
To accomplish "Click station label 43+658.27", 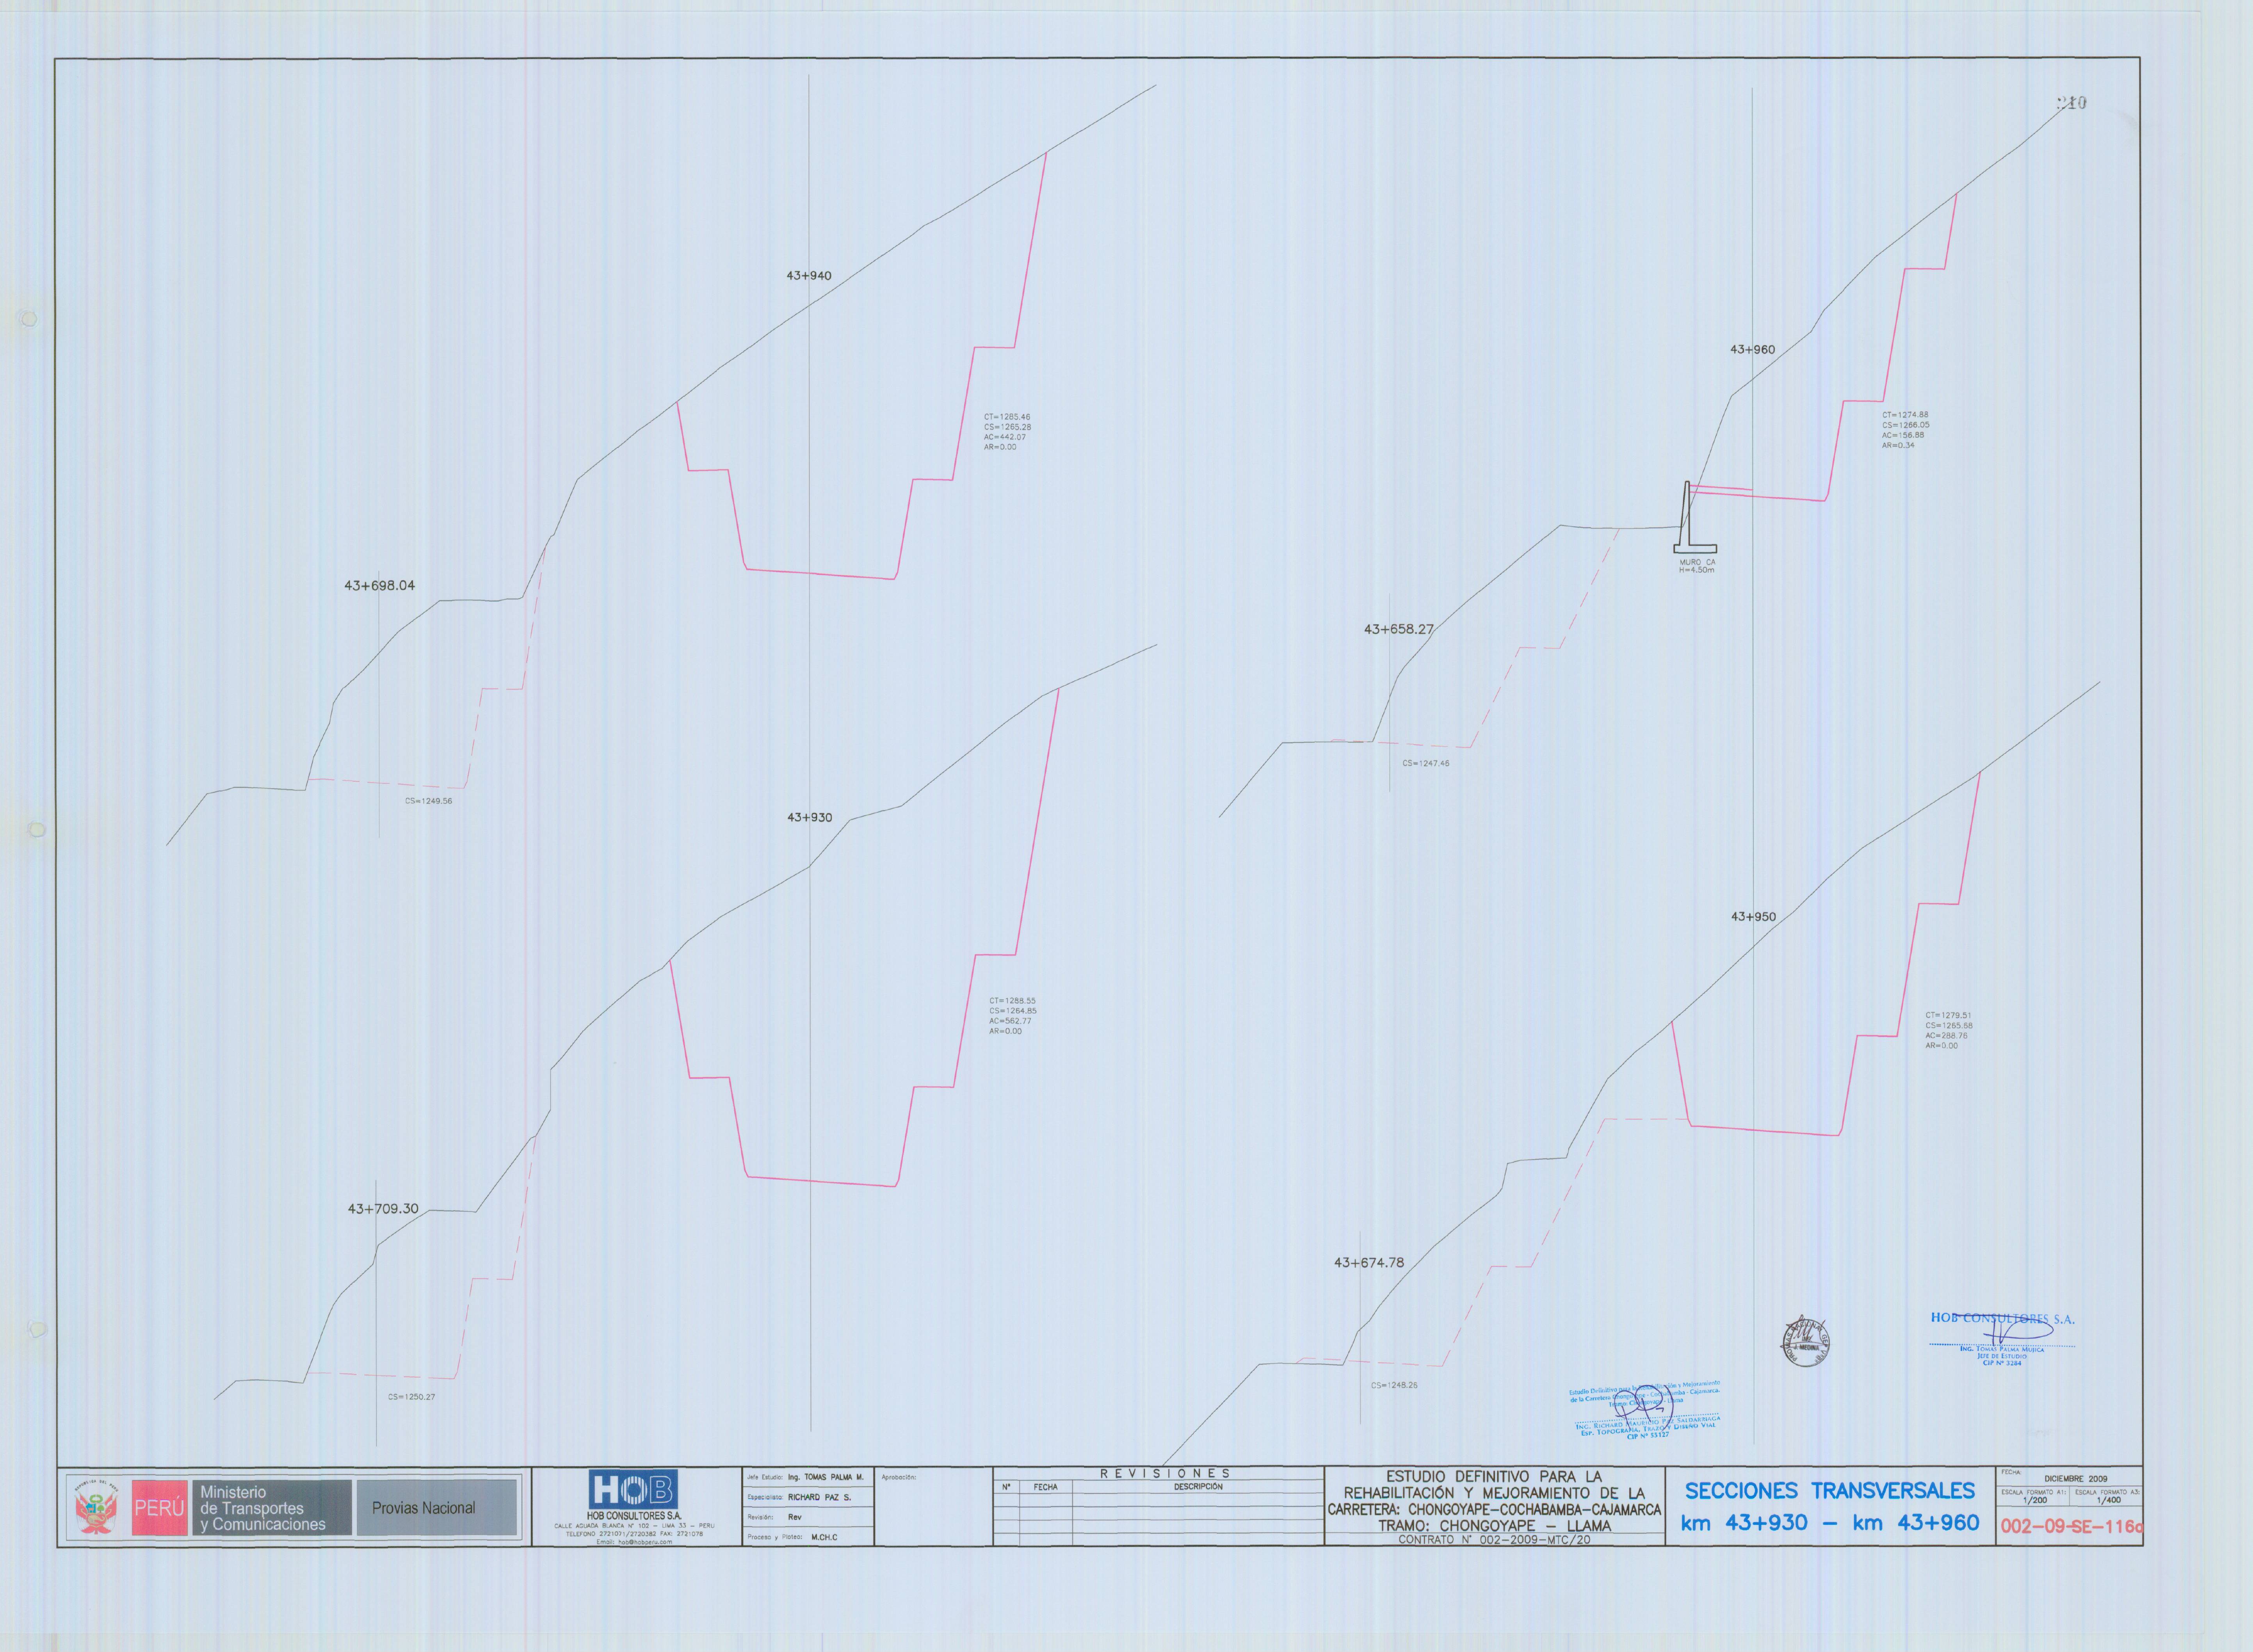I will click(x=1399, y=630).
